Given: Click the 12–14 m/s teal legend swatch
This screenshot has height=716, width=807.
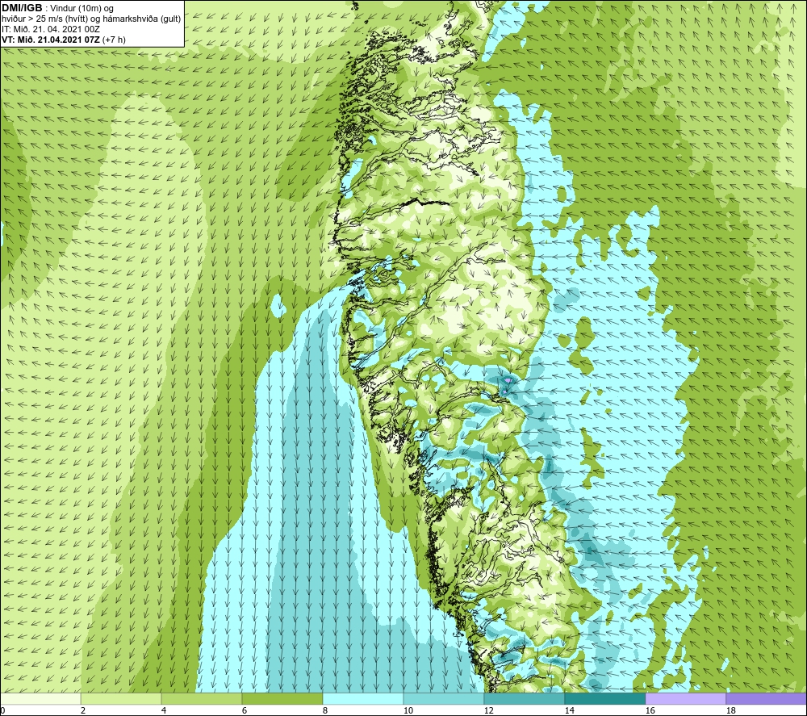Looking at the screenshot, I should pos(524,698).
